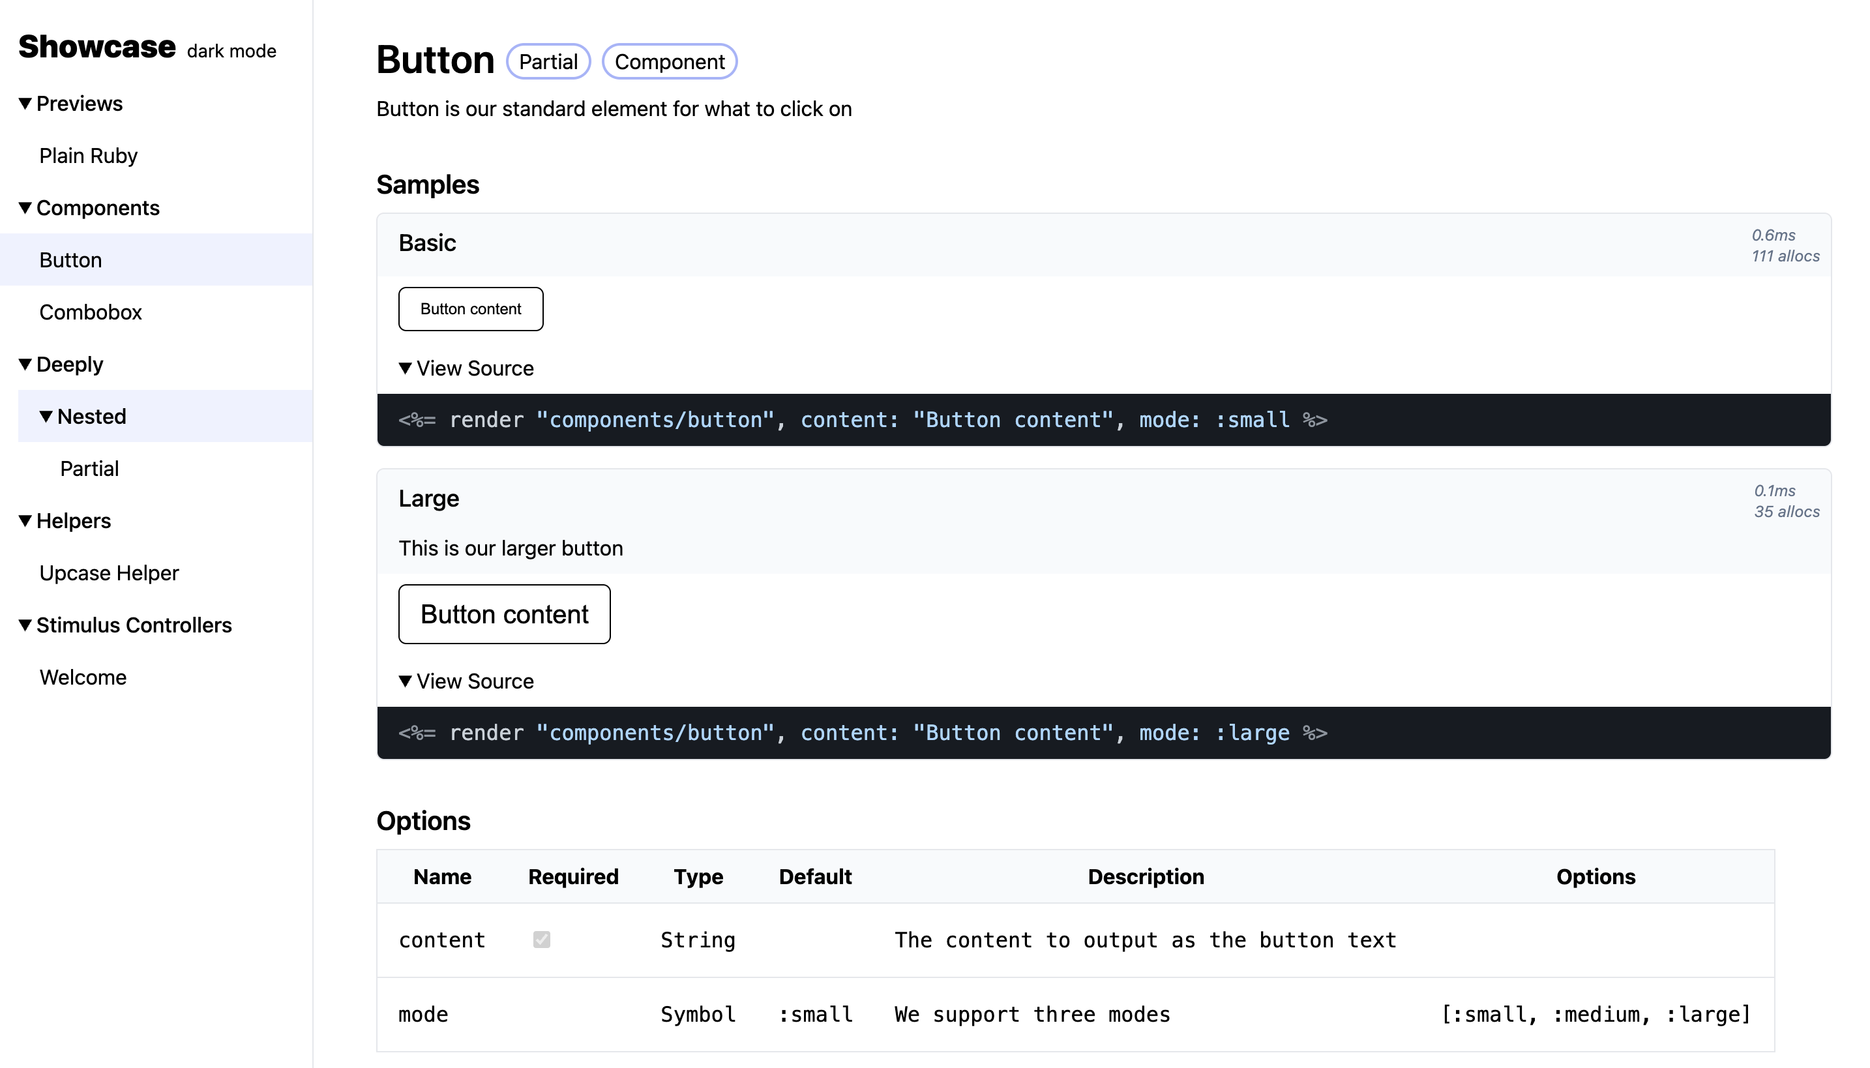Collapse the Previews sidebar section
This screenshot has height=1068, width=1870.
tap(70, 104)
